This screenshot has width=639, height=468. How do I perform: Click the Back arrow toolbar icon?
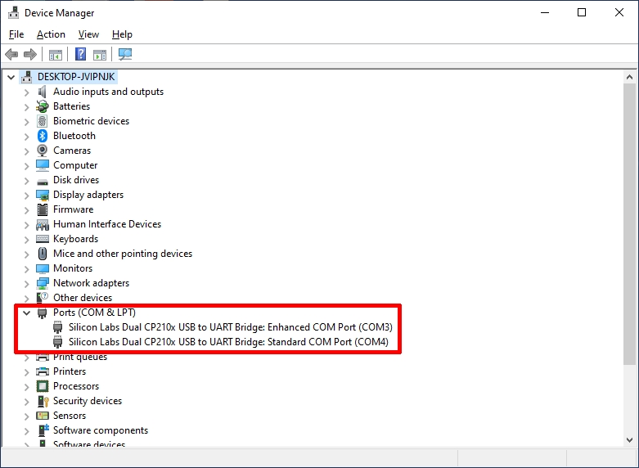tap(11, 54)
